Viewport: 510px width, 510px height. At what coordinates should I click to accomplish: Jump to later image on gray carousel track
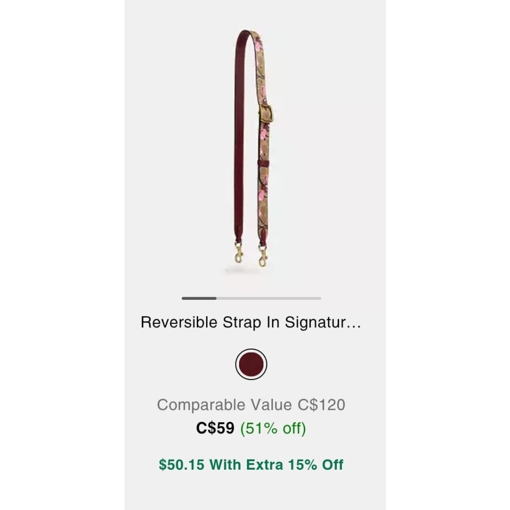pyautogui.click(x=268, y=298)
